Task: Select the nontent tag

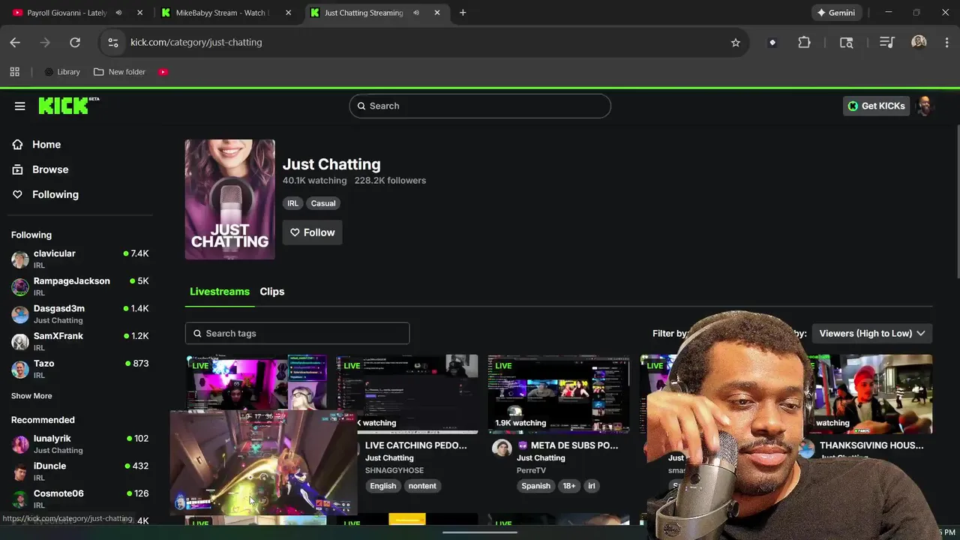Action: pyautogui.click(x=422, y=486)
